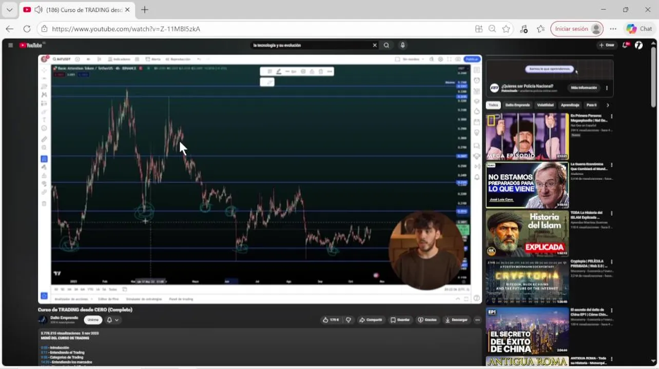This screenshot has width=659, height=369.
Task: Open the No Estamos Preparados video thumbnail
Action: (527, 185)
